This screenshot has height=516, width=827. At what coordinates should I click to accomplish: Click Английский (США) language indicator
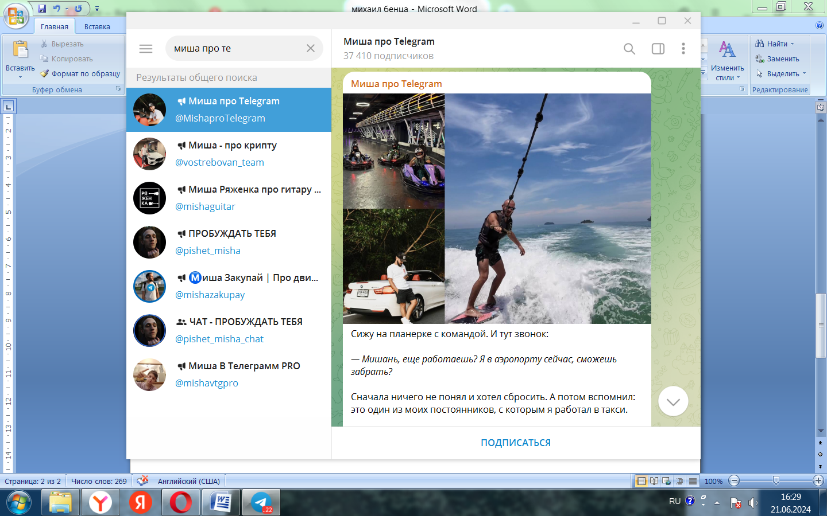pos(189,481)
